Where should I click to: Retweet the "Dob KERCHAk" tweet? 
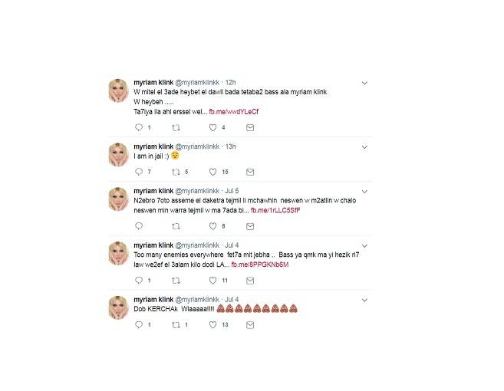(x=176, y=325)
